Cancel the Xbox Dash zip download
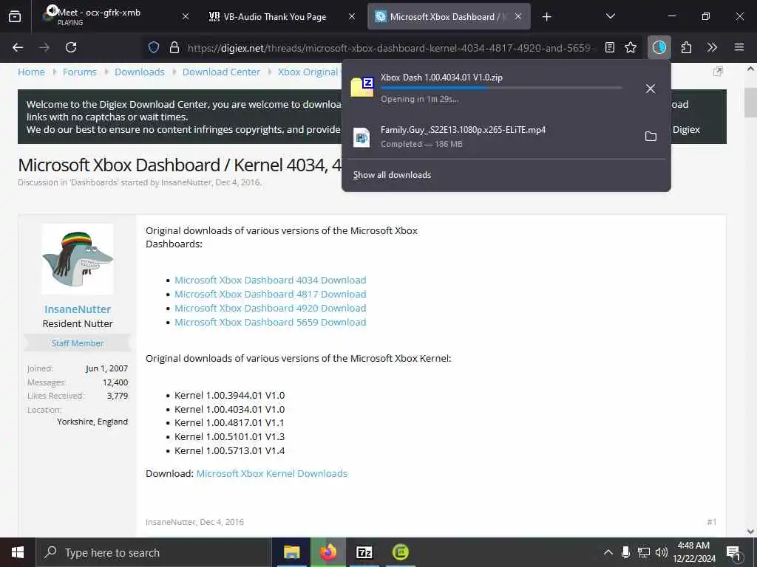 tap(651, 89)
